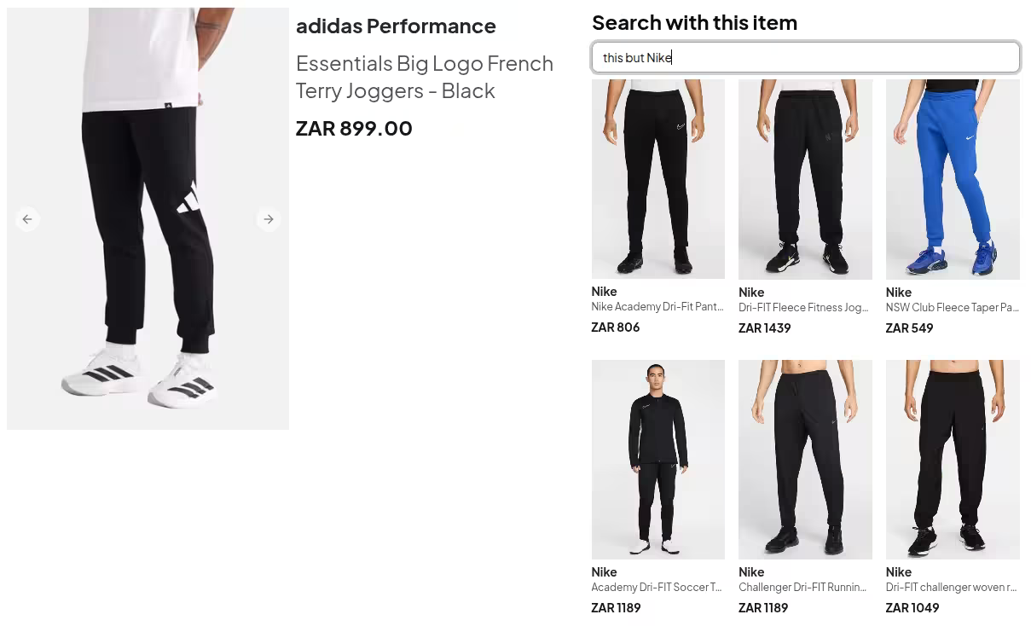Click the ZAR 899.00 price text
This screenshot has height=626, width=1031.
(x=354, y=128)
